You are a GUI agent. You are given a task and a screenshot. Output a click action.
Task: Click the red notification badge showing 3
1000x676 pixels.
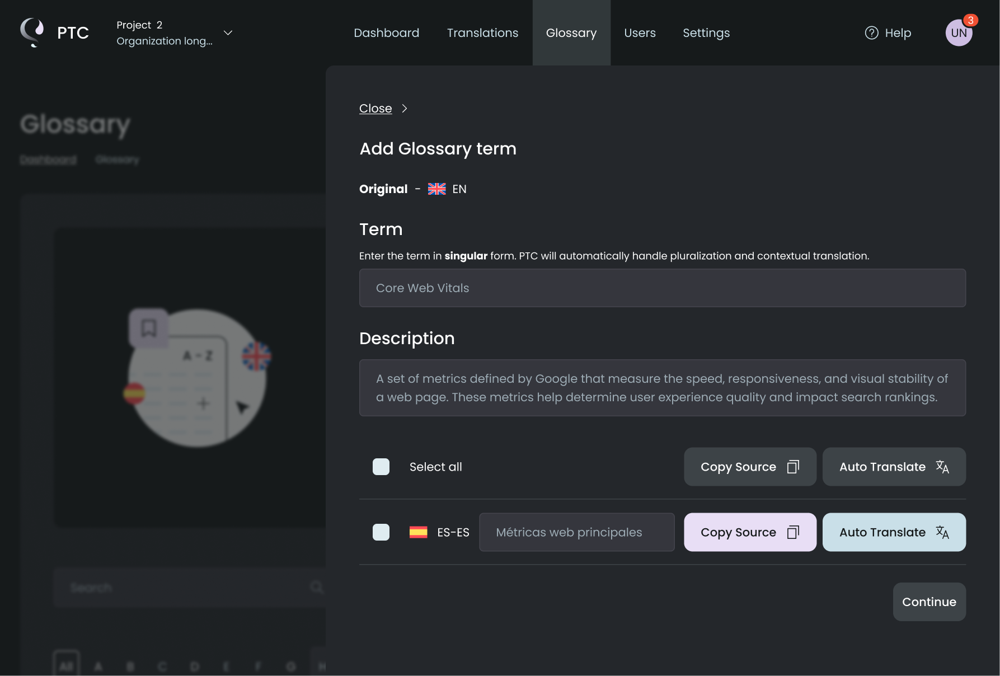pyautogui.click(x=970, y=20)
